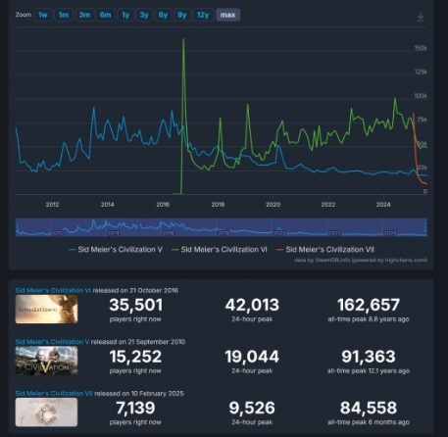
Task: Set chart zoom to 1w
Action: click(43, 15)
